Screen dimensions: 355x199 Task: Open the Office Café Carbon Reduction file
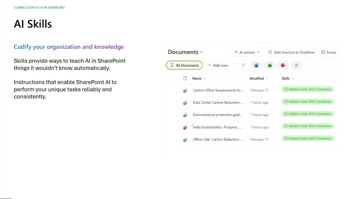[x=218, y=139]
